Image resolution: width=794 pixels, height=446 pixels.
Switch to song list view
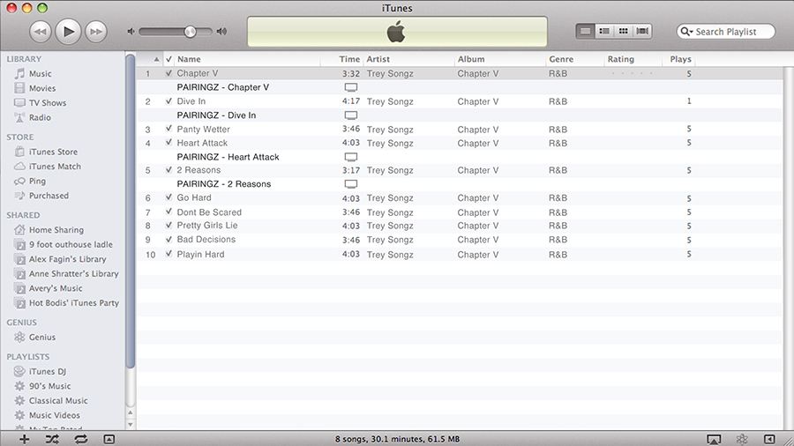[585, 32]
